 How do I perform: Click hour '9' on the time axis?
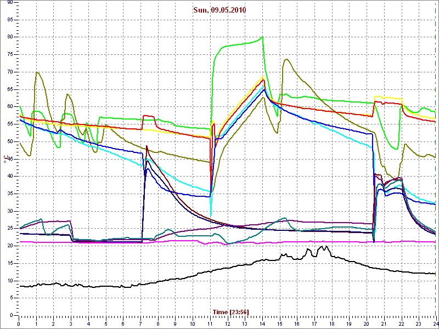tap(175, 322)
